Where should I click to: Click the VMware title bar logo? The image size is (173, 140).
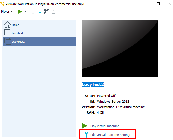coord(2,4)
